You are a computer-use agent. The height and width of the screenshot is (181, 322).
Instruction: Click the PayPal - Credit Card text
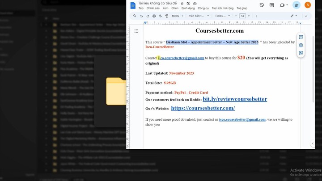point(191,93)
